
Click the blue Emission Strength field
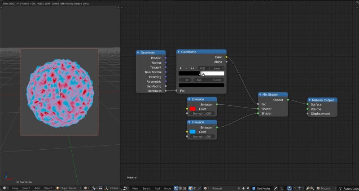pos(202,137)
